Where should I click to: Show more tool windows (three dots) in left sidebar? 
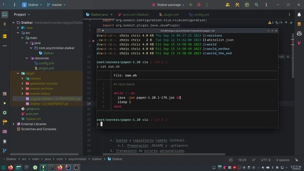[x=5, y=46]
